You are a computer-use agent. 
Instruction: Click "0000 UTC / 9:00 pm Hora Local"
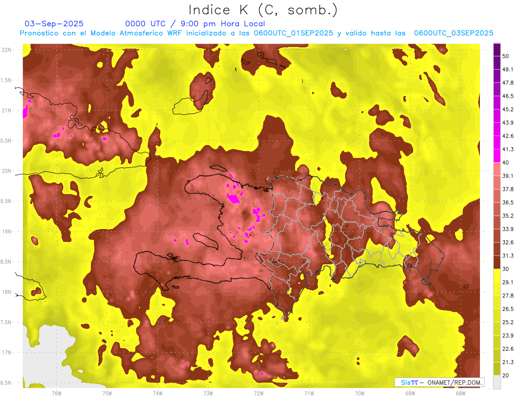click(x=195, y=24)
